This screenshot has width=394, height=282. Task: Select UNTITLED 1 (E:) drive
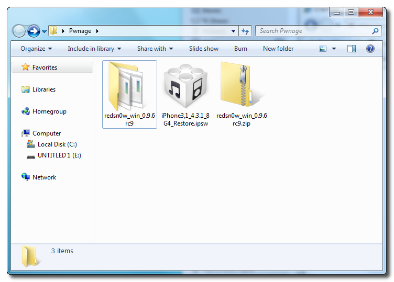click(59, 155)
